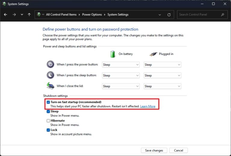
Task: Refresh the Control Panel page
Action: [x=169, y=14]
